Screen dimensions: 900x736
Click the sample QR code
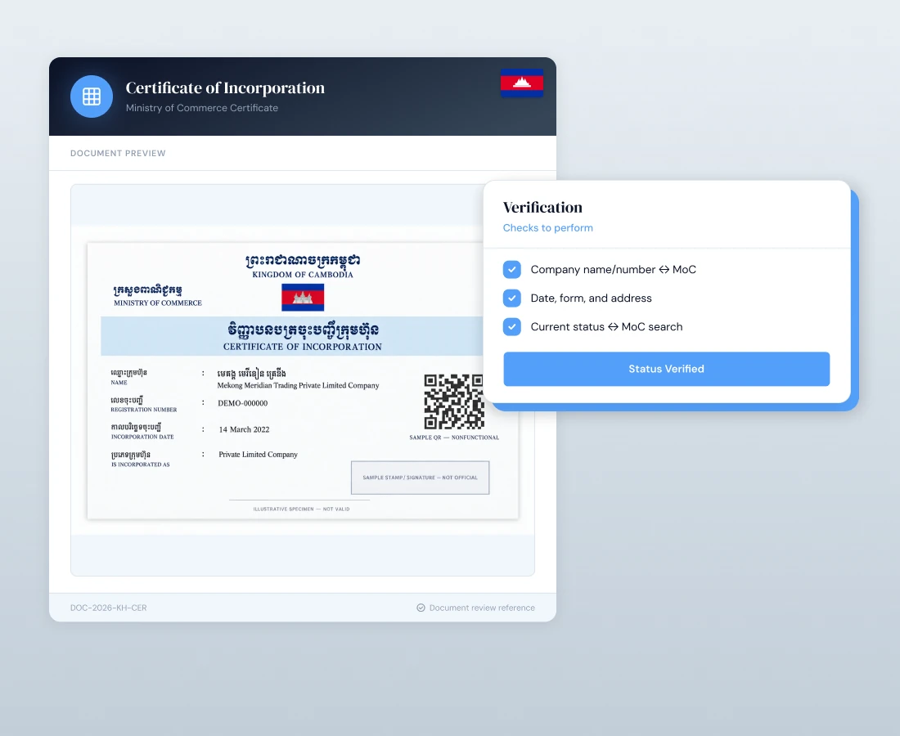coord(453,402)
